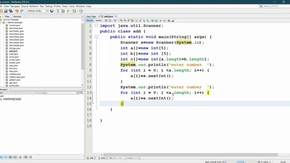This screenshot has height=163, width=290.
Task: Click the globe browser icon in toolbar
Action: 52,11
